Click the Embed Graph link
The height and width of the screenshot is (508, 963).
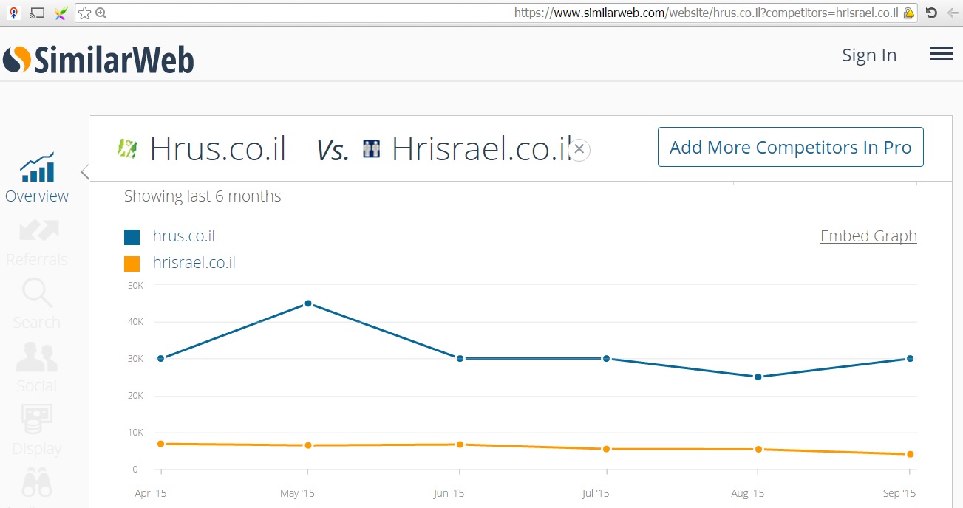click(x=868, y=236)
